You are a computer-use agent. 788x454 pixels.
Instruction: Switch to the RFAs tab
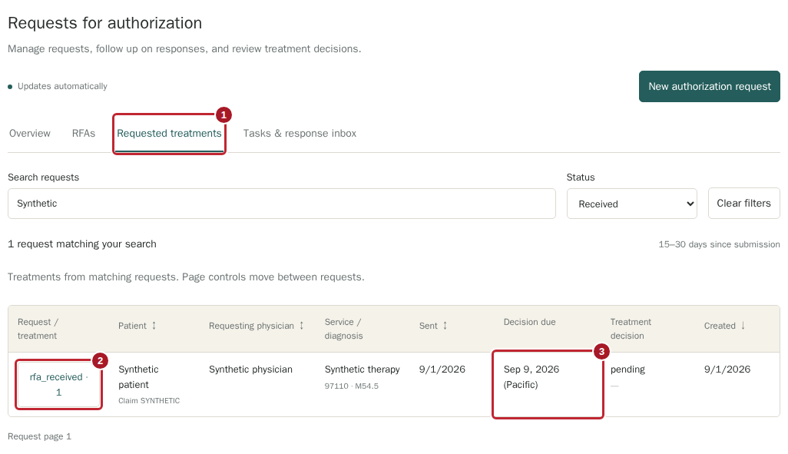[84, 133]
